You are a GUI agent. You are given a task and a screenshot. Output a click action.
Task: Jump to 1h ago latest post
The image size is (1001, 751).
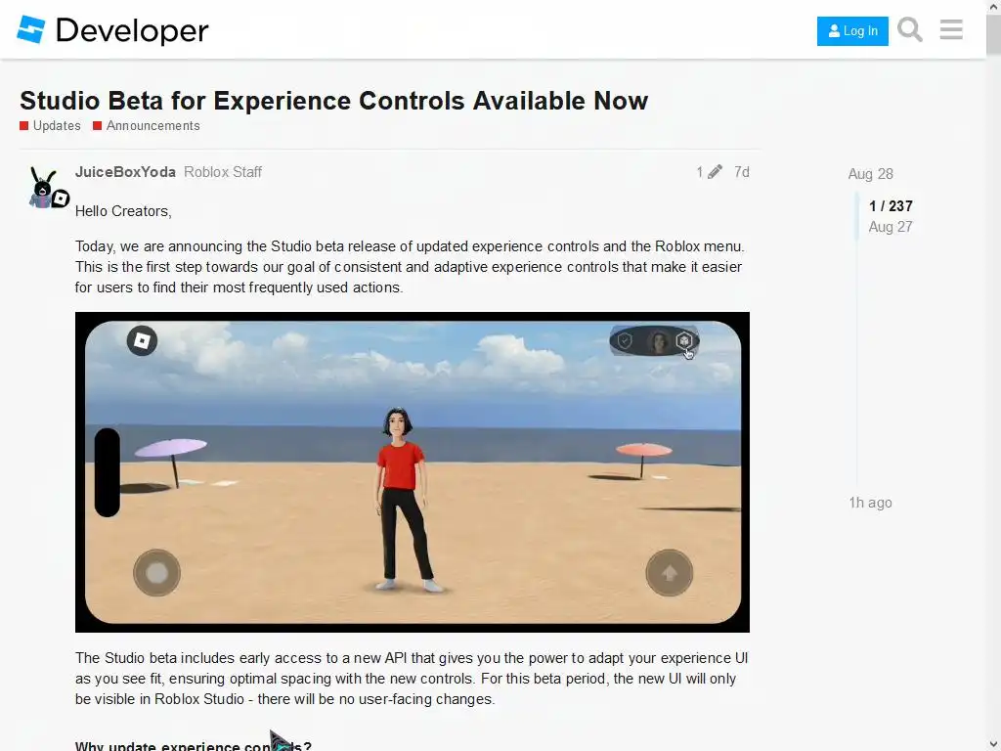870,503
